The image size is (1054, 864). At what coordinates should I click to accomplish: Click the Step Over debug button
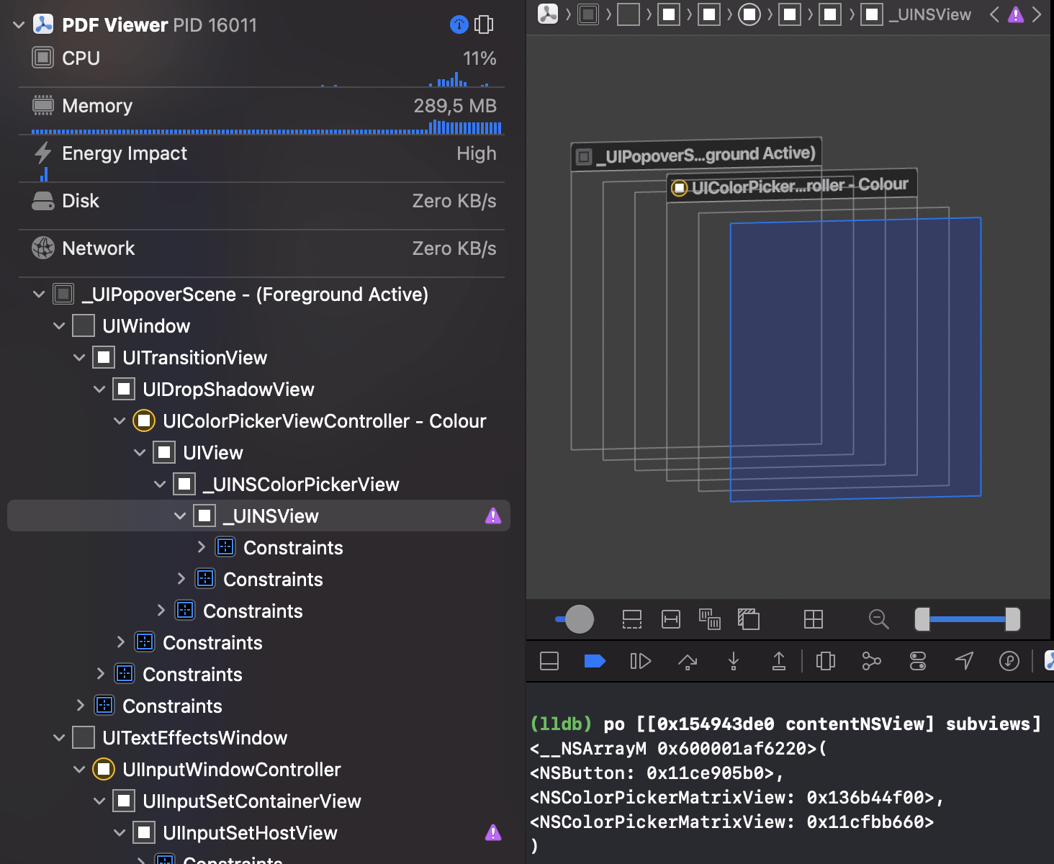[688, 661]
